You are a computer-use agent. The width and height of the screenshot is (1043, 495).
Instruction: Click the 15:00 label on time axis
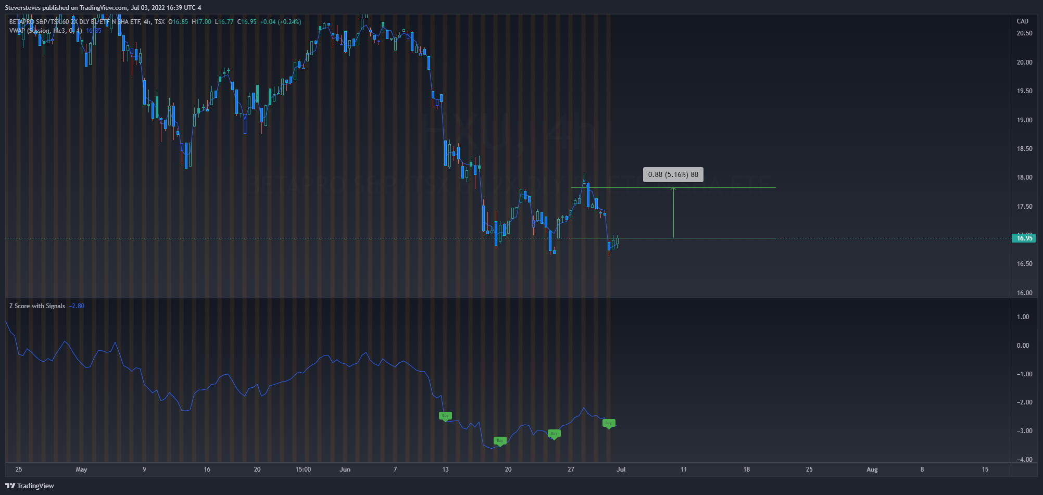[x=303, y=469]
